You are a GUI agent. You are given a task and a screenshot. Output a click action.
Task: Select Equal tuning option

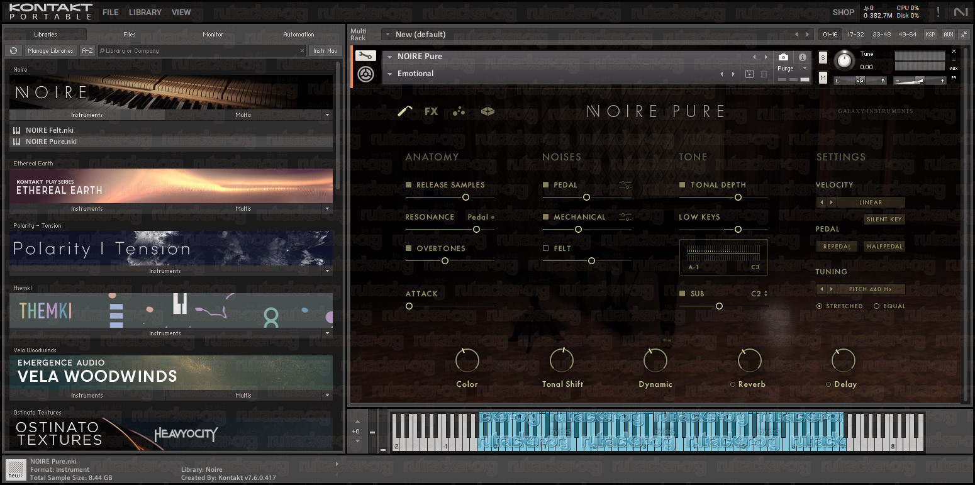(x=877, y=306)
